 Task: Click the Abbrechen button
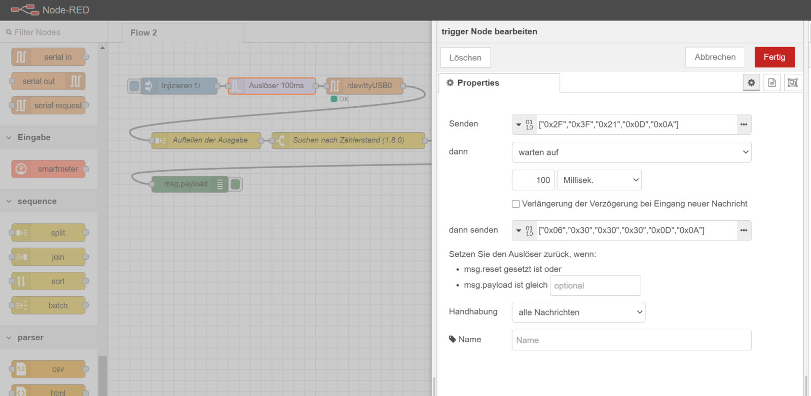(x=715, y=57)
